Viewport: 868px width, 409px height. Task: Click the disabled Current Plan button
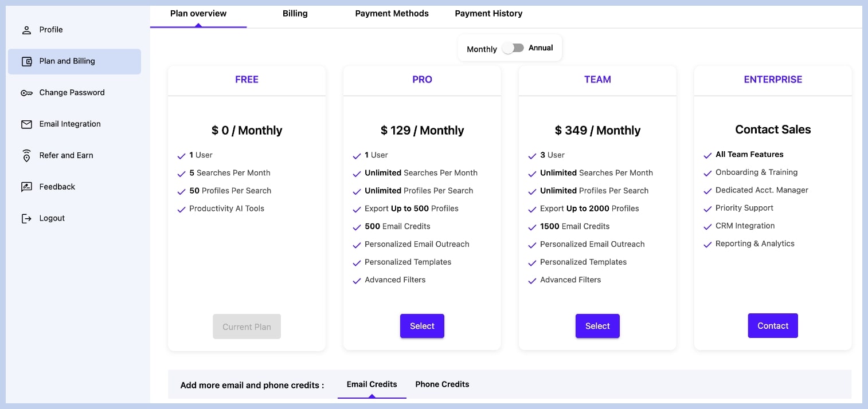[x=247, y=327]
